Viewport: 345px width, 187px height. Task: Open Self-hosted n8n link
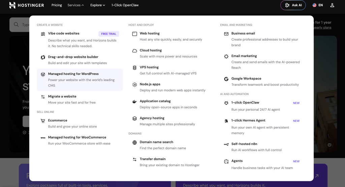pyautogui.click(x=244, y=144)
